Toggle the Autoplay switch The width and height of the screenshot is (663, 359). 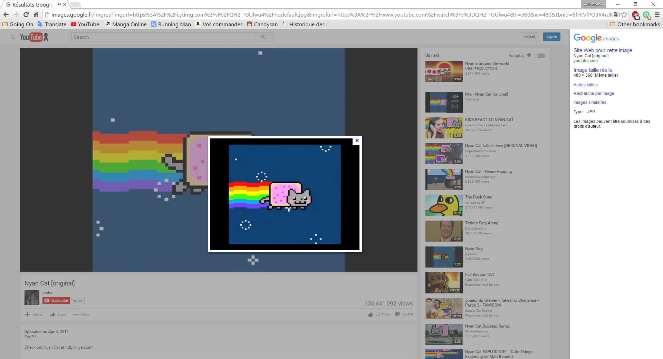539,56
